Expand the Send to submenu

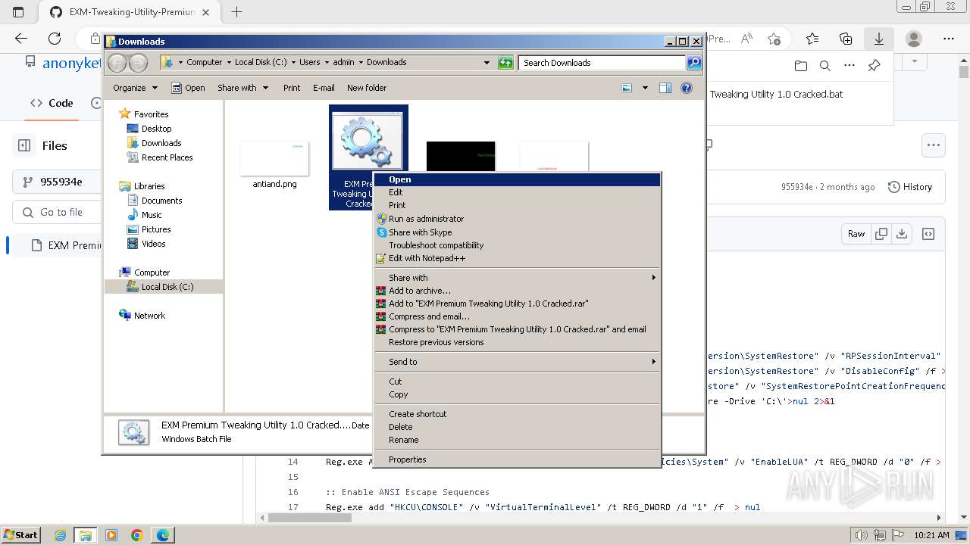(518, 362)
